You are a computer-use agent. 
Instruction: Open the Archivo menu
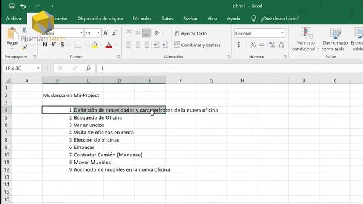pyautogui.click(x=14, y=19)
